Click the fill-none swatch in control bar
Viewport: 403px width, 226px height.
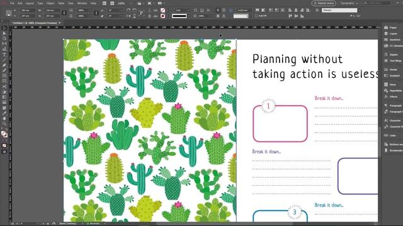pyautogui.click(x=162, y=10)
